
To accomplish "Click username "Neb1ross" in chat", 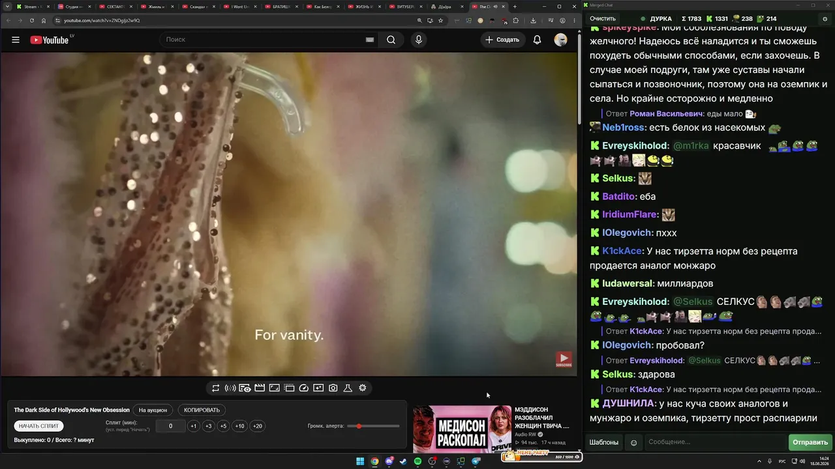I will [x=623, y=128].
